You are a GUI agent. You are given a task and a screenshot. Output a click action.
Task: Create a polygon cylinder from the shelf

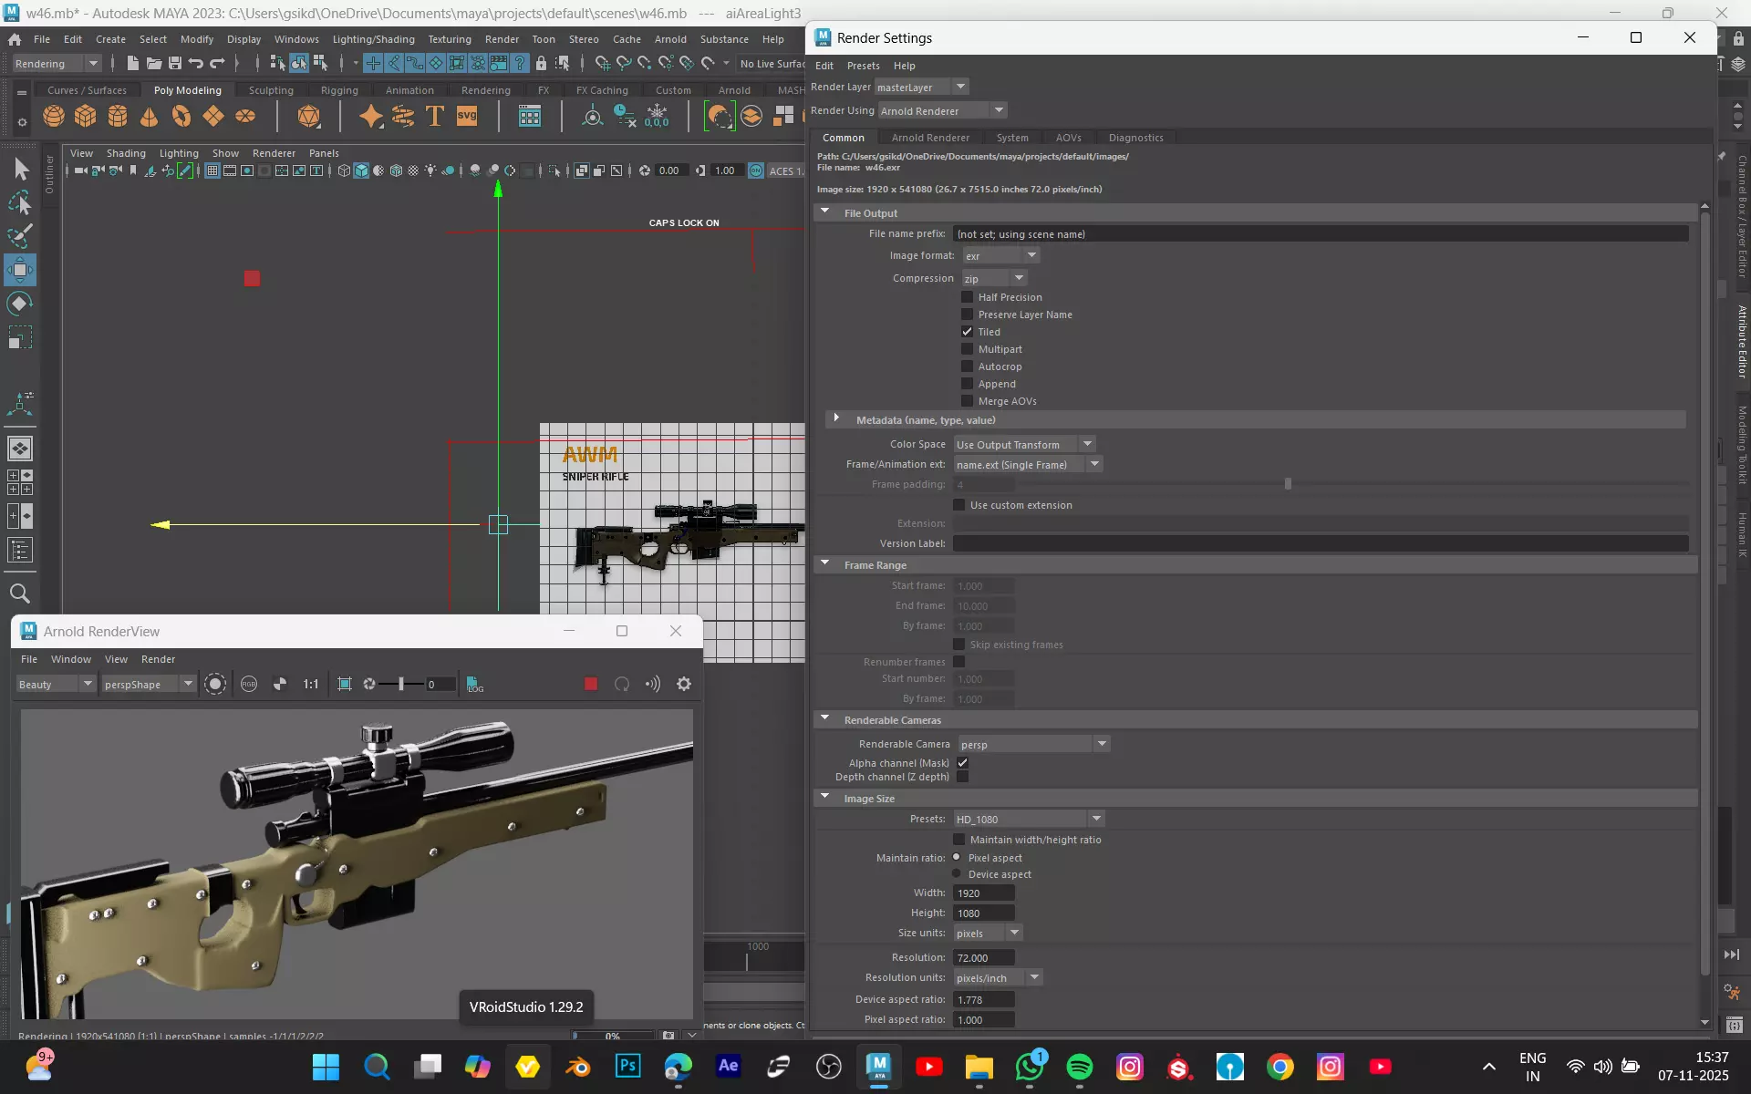[x=118, y=117]
